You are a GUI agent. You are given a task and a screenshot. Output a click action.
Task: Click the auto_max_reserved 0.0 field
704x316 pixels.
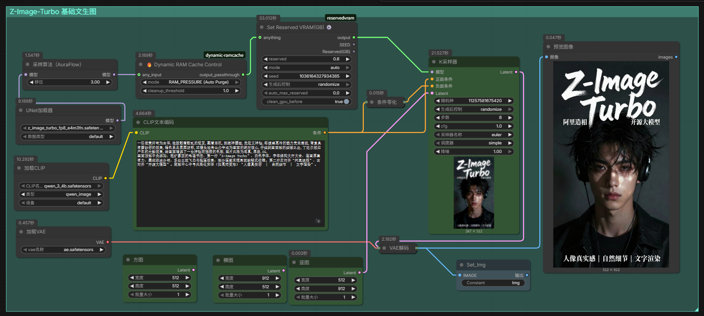pyautogui.click(x=307, y=93)
